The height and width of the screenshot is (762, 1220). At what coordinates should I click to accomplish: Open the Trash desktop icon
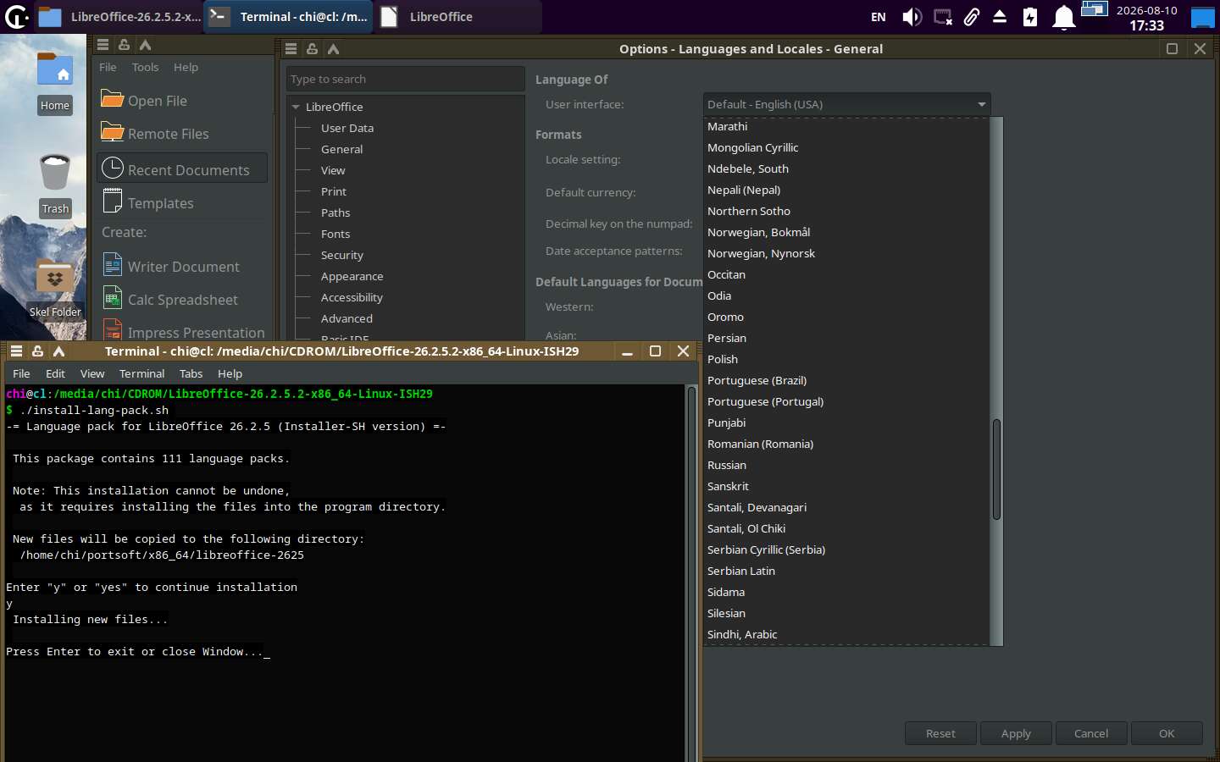55,172
